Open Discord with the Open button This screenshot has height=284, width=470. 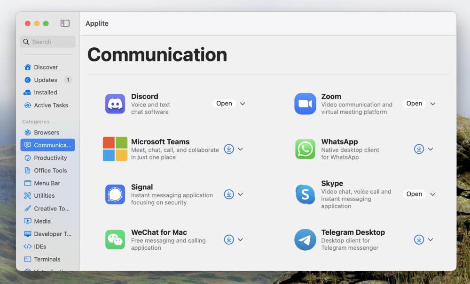(x=224, y=104)
